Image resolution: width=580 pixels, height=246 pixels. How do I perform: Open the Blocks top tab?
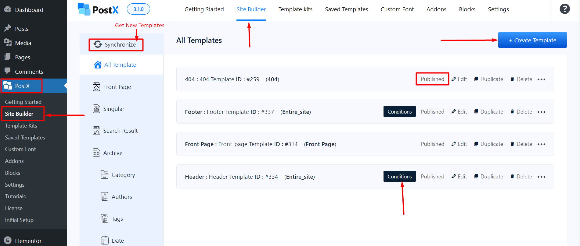click(x=467, y=9)
